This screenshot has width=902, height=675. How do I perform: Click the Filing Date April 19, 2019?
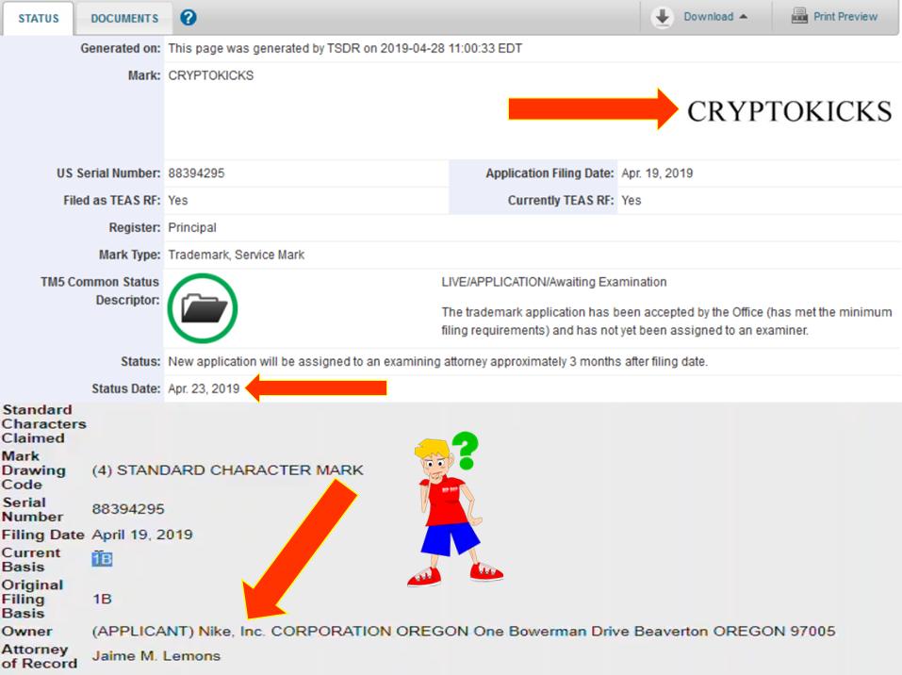coord(142,535)
